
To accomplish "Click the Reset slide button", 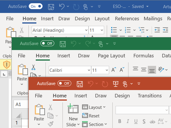I will coord(91,116).
